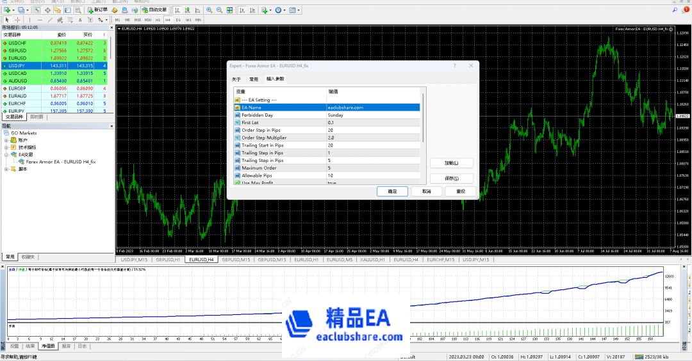692x361 pixels.
Task: Switch chart to bar chart icon
Action: click(177, 10)
